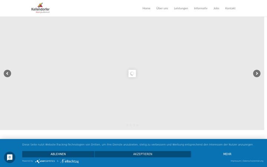Accept tracking with AKZEPTIEREN button
The width and height of the screenshot is (267, 167).
point(143,154)
